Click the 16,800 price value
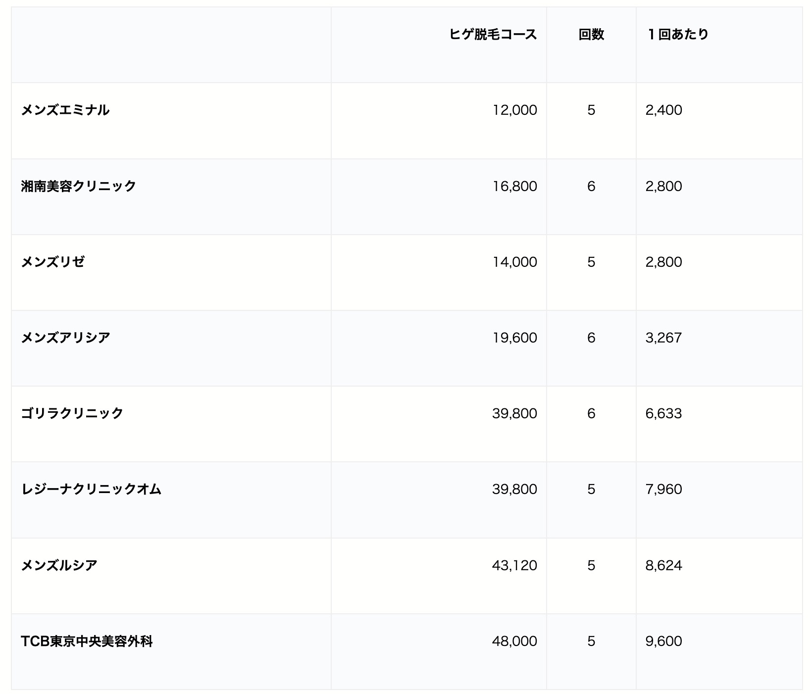 click(516, 186)
